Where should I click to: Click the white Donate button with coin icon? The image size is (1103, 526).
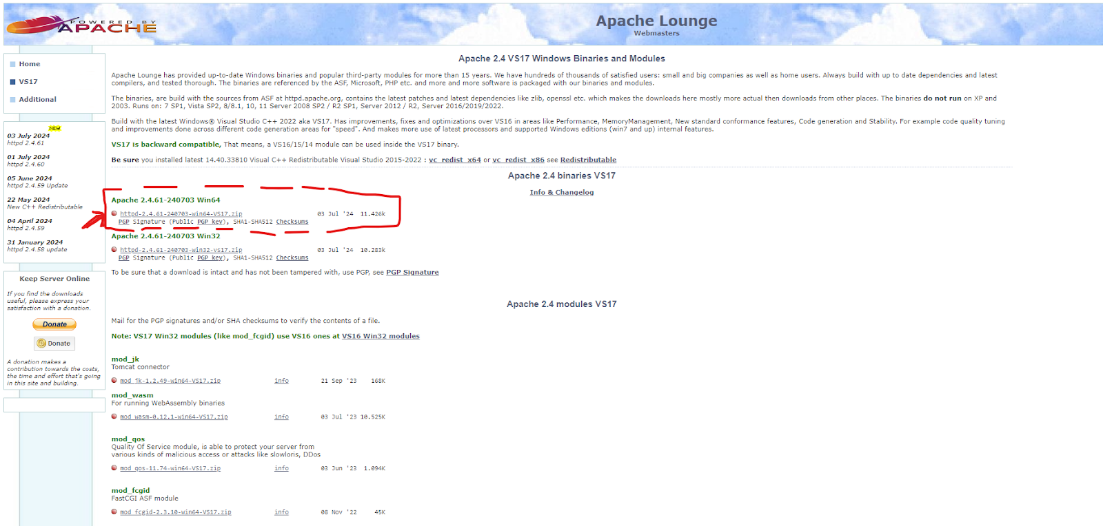click(x=54, y=344)
